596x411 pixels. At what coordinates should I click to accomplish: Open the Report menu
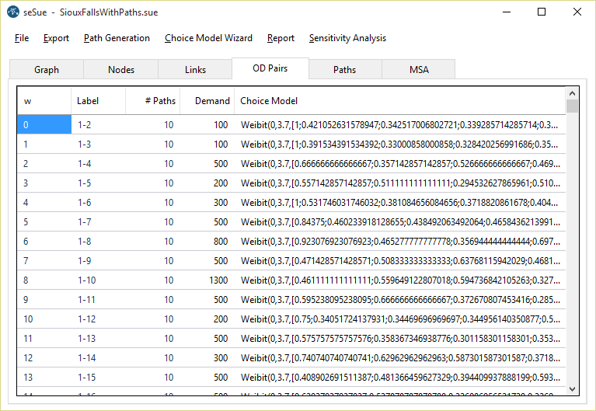281,38
